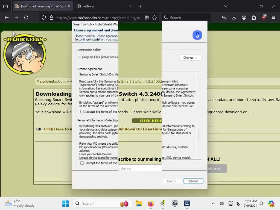
Task: Click the globe disc taskbar icon
Action: tap(175, 203)
